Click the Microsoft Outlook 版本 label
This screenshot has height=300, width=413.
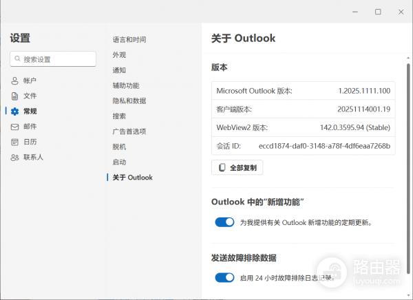click(x=255, y=91)
